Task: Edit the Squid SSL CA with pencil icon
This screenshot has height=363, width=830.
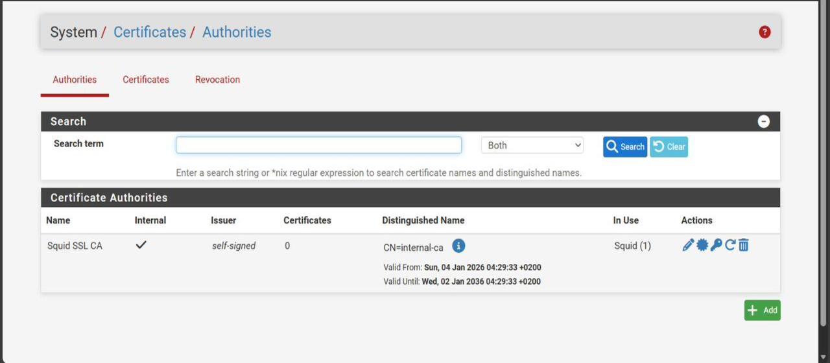Action: [688, 245]
